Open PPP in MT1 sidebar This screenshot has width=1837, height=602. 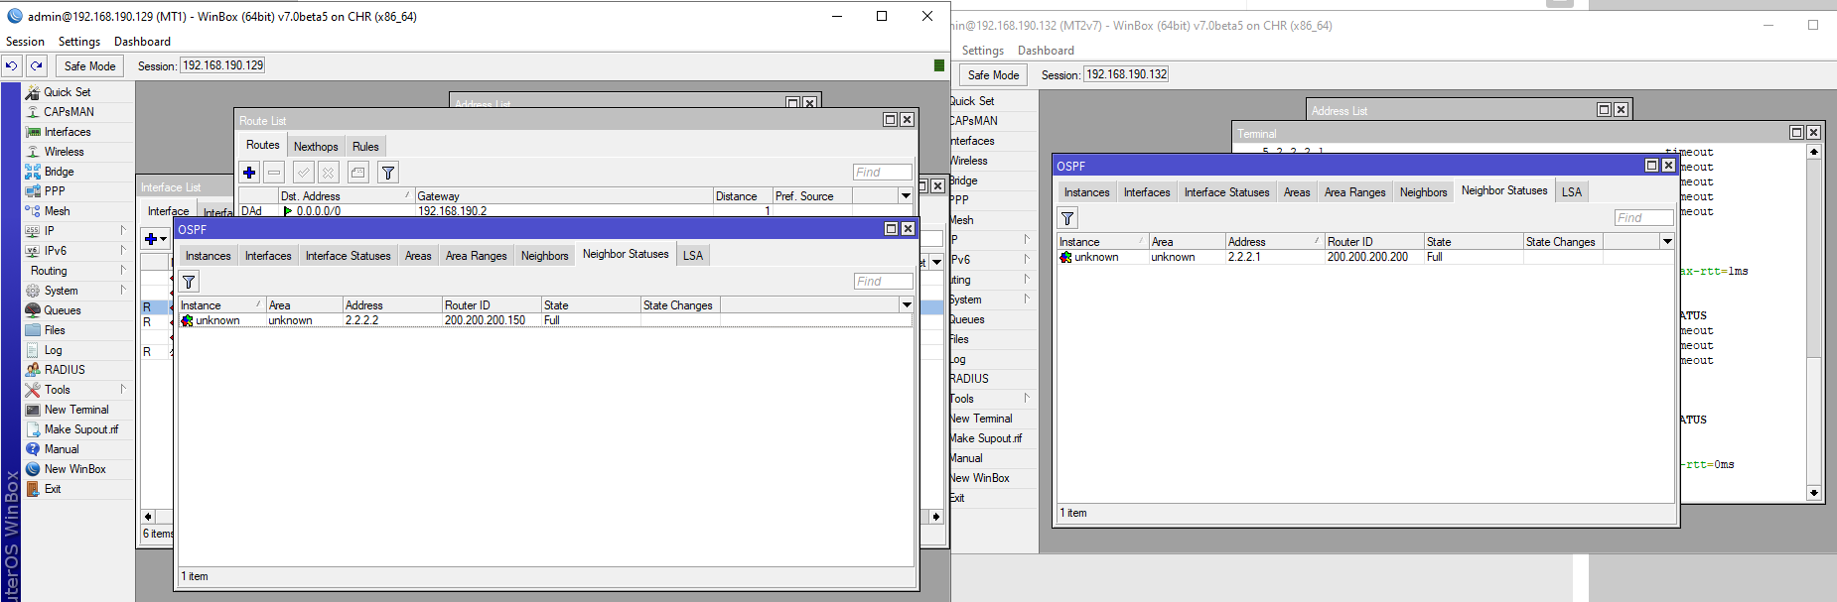(55, 191)
